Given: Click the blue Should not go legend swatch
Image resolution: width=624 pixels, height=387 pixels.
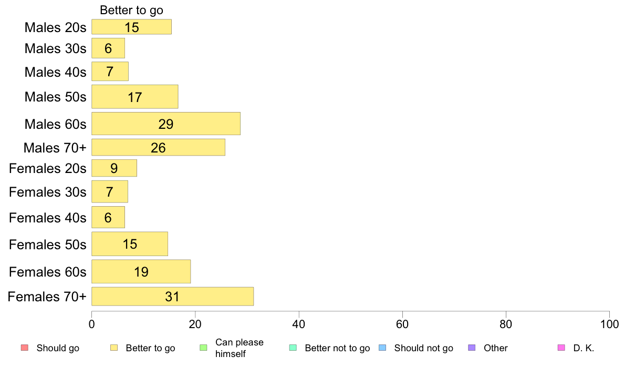Looking at the screenshot, I should click(x=382, y=348).
